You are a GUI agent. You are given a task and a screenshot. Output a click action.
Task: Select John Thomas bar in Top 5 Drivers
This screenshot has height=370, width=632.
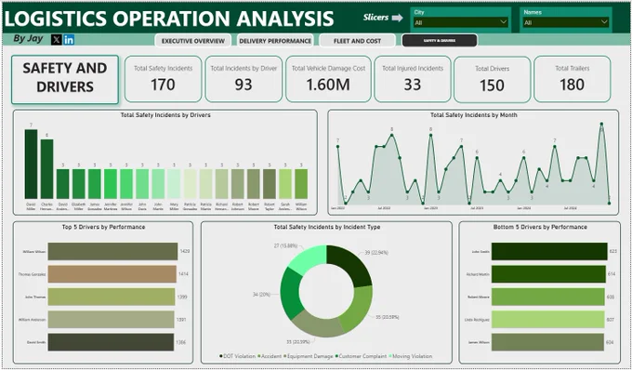(x=112, y=297)
